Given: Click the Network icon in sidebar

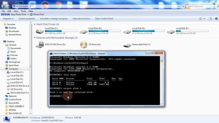Looking at the screenshot, I should pyautogui.click(x=7, y=96).
